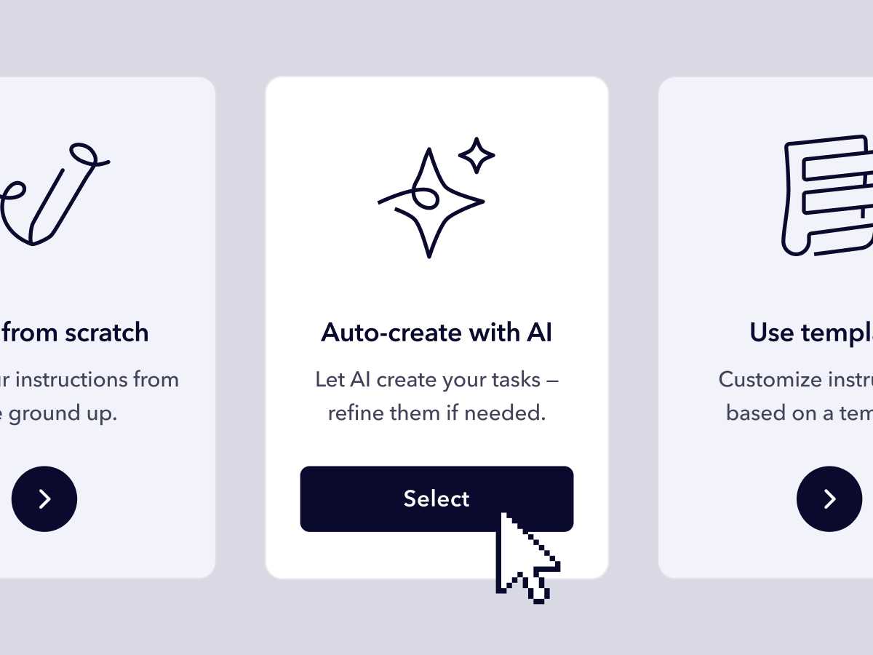This screenshot has height=655, width=873.
Task: Click the dark rounded Select bar
Action: [436, 499]
